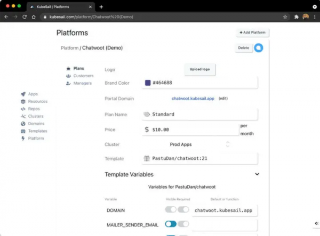Open the Cluster dropdown showing Prod Apps
320x236 pixels.
200,144
